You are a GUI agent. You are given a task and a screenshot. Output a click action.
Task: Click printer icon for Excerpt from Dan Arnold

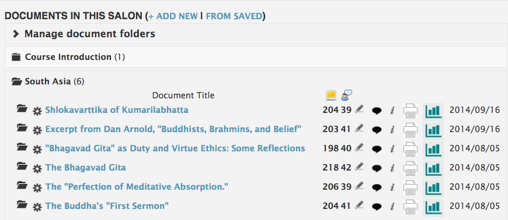(x=410, y=130)
